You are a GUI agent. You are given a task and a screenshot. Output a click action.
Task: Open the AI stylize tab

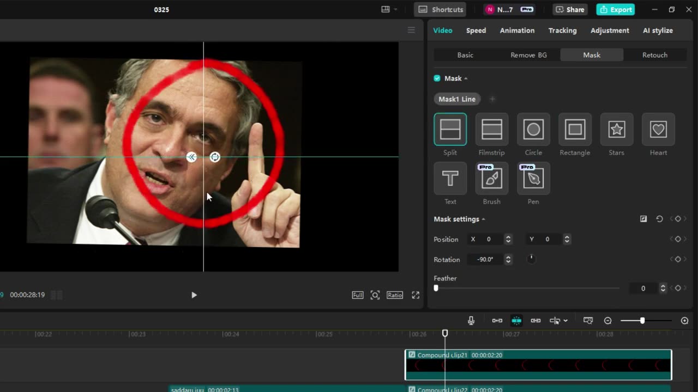(x=658, y=30)
